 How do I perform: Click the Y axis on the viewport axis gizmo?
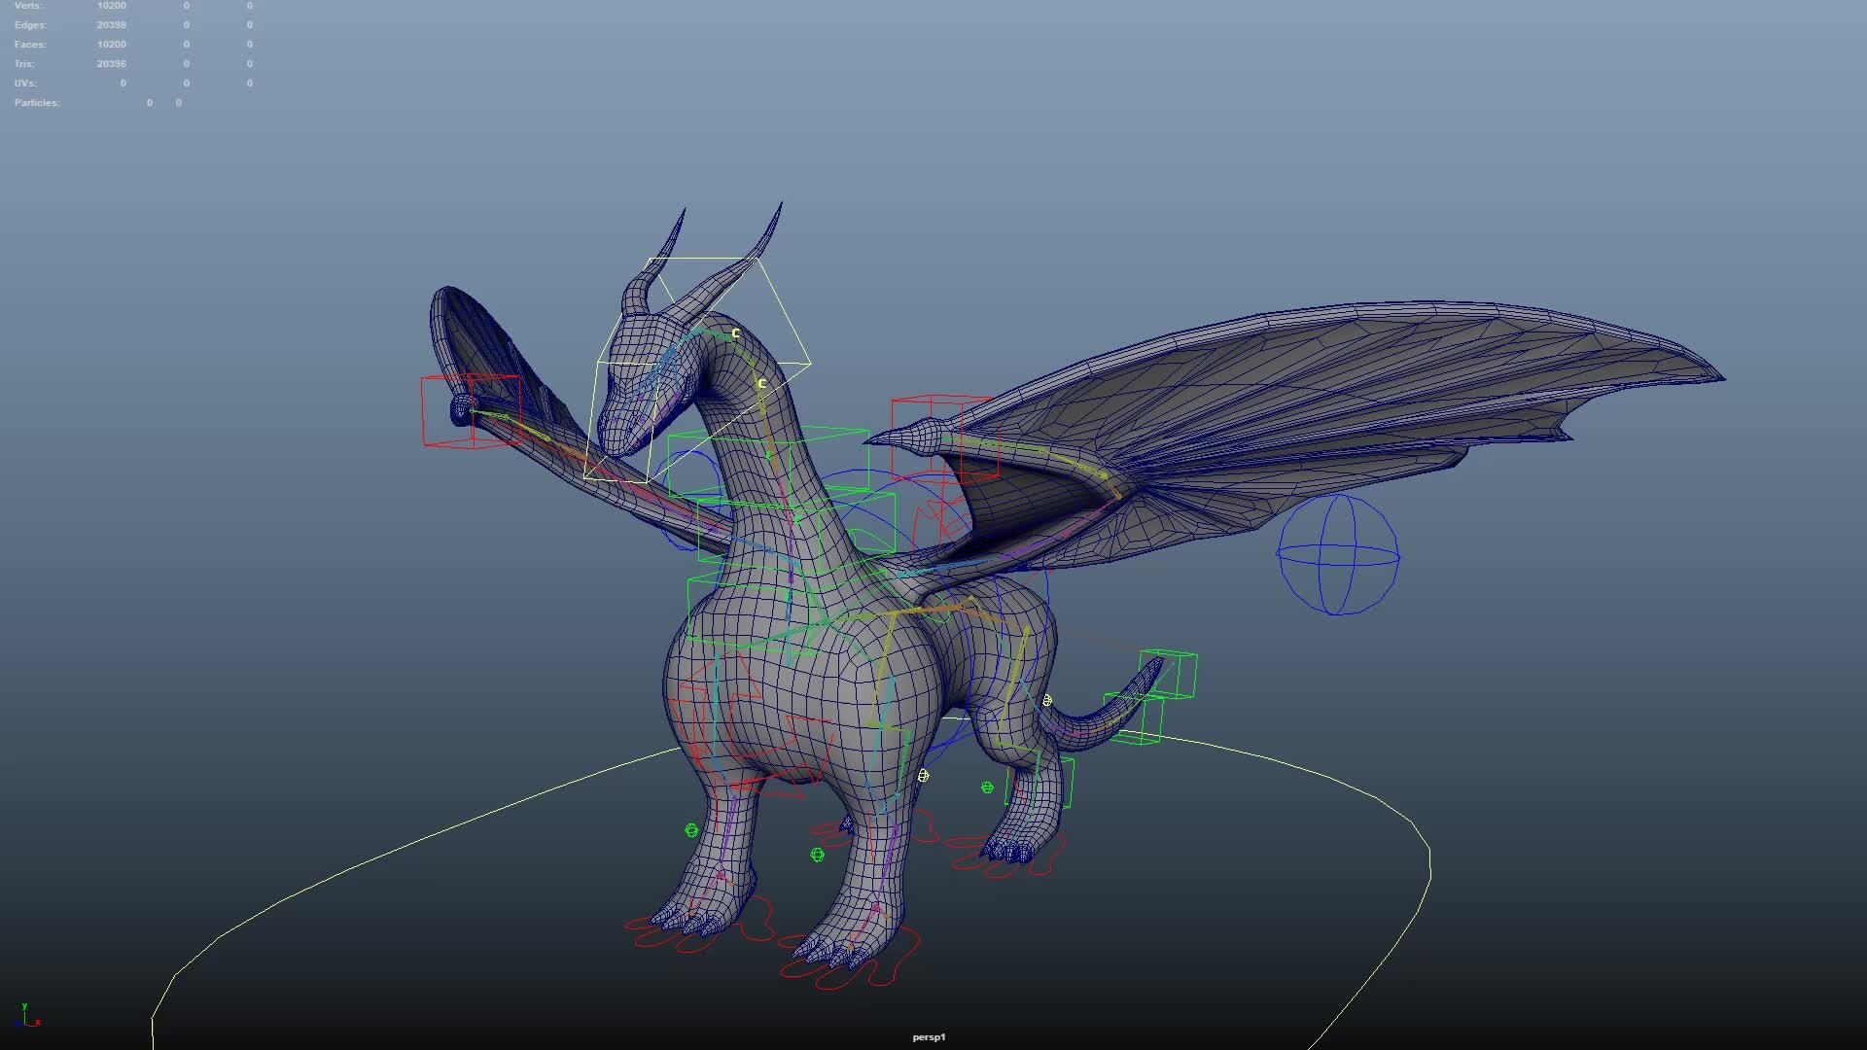click(24, 1006)
